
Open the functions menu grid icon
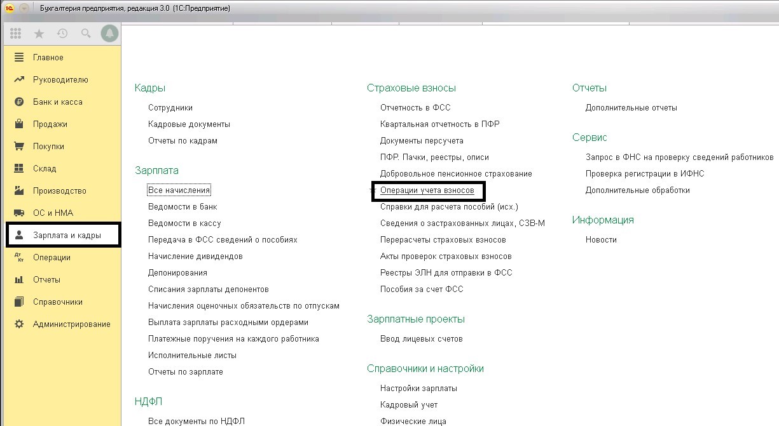[x=16, y=34]
